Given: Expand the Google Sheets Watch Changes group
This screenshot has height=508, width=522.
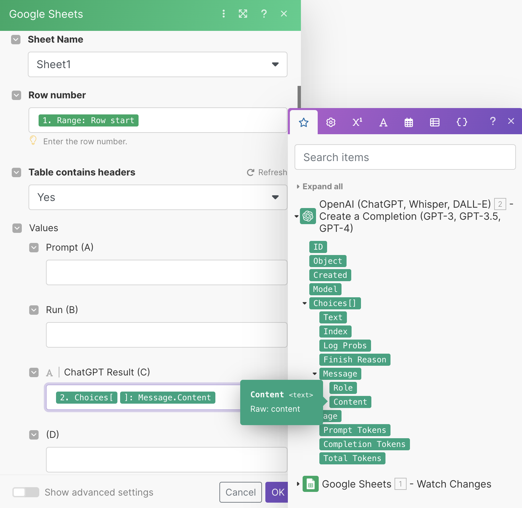Looking at the screenshot, I should pos(298,484).
